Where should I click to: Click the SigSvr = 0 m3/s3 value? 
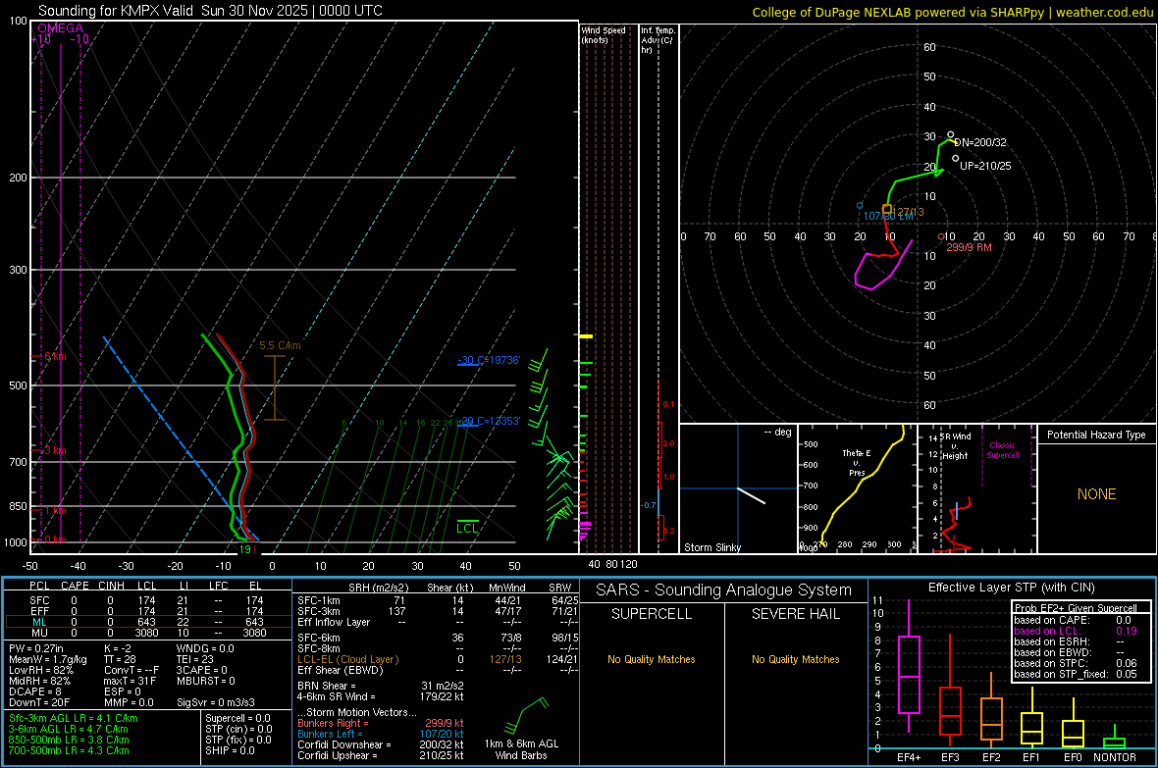(x=216, y=702)
